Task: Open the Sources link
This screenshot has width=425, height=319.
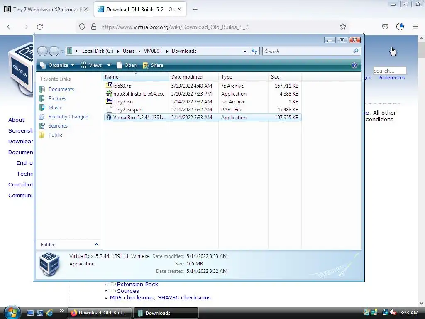Action: [x=128, y=291]
